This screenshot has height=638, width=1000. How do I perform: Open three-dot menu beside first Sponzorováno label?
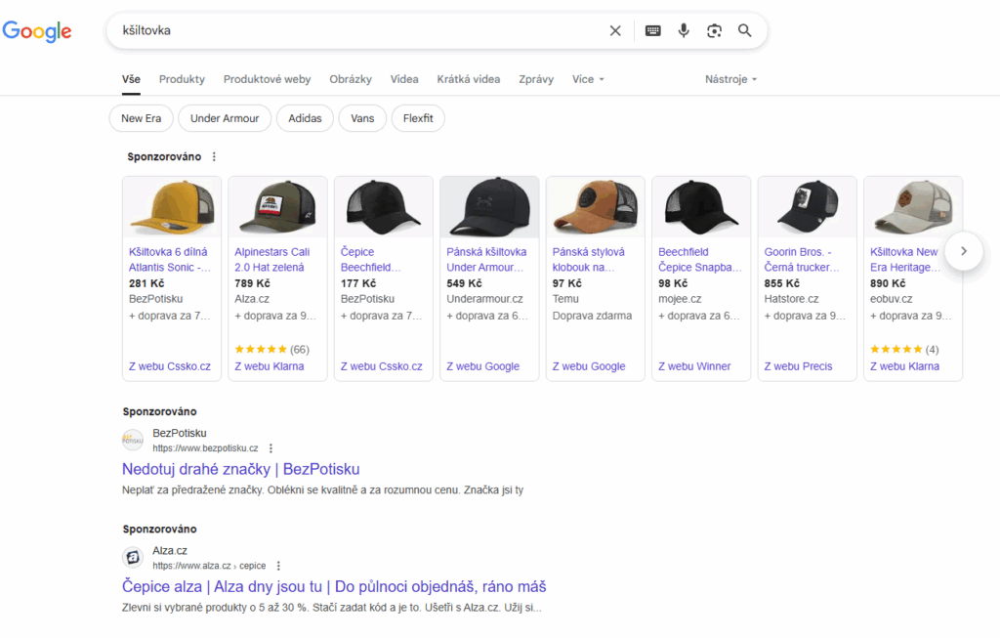pos(215,156)
